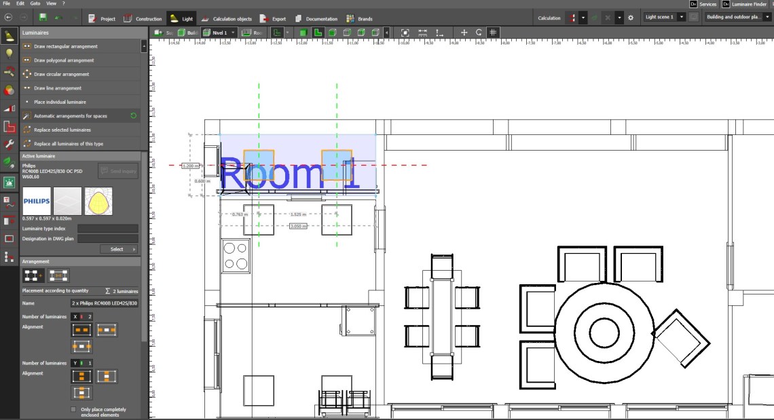Click the calculation settings gear icon
Viewport: 774px width, 420px height.
coord(630,18)
